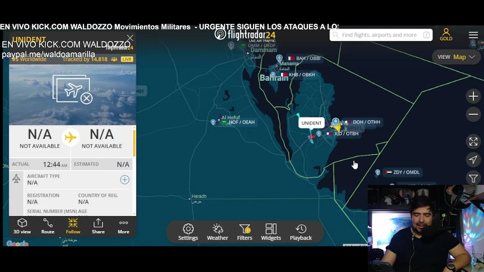The width and height of the screenshot is (484, 272).
Task: Share the selected flight
Action: coord(98,226)
